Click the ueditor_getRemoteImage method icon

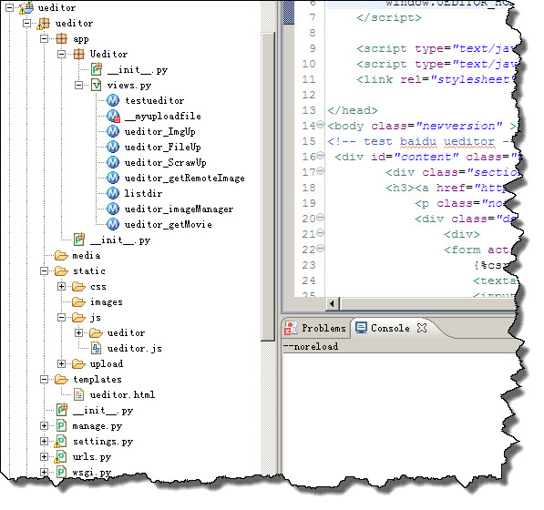click(x=113, y=178)
